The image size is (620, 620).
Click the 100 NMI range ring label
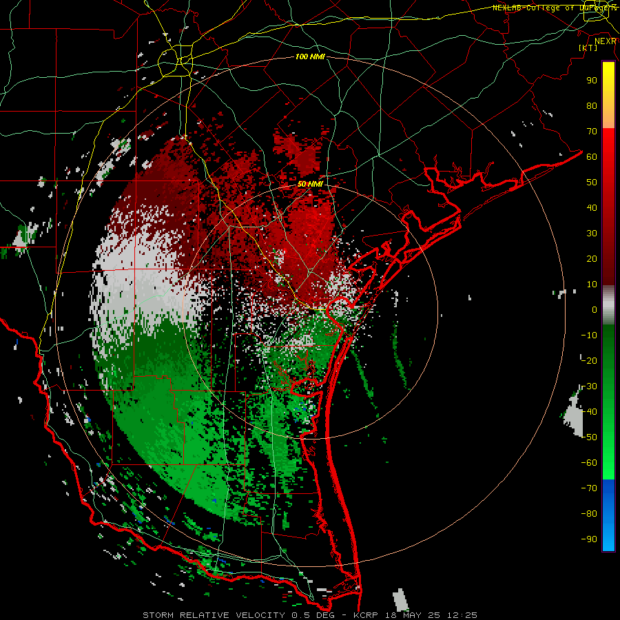pyautogui.click(x=310, y=56)
